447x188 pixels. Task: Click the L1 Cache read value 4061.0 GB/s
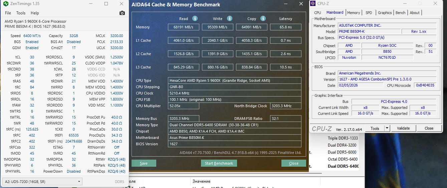184,40
